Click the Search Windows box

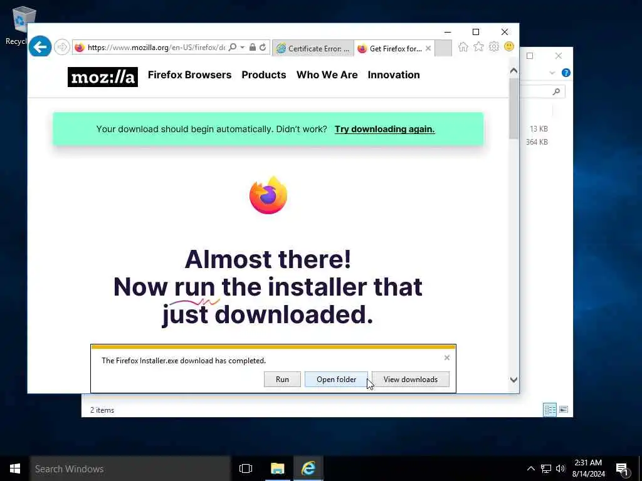(x=130, y=468)
